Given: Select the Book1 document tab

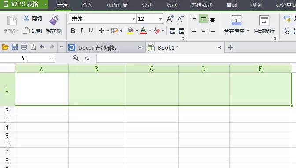Looking at the screenshot, I should 185,47.
